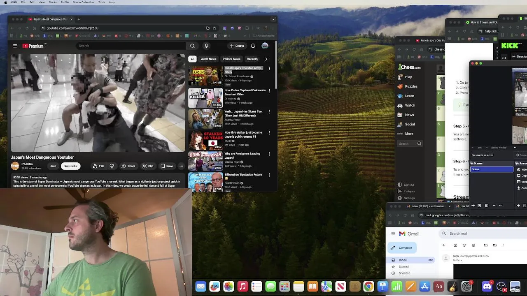This screenshot has height=296, width=527.
Task: Open more actions beside the Save button
Action: point(181,166)
